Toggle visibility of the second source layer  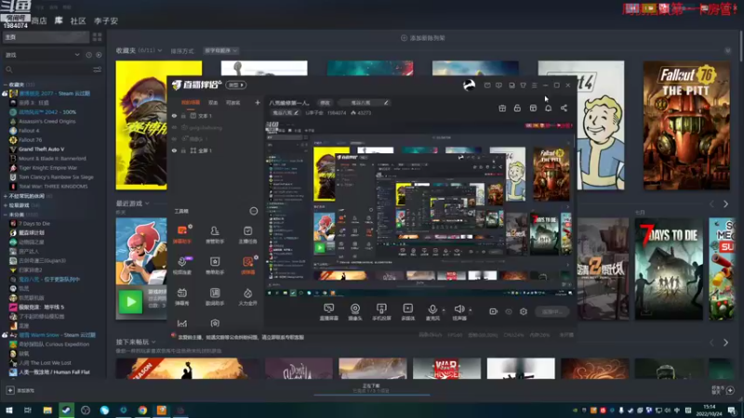pyautogui.click(x=174, y=127)
